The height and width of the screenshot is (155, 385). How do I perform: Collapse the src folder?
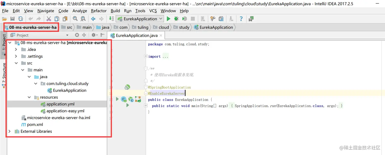coord(16,63)
